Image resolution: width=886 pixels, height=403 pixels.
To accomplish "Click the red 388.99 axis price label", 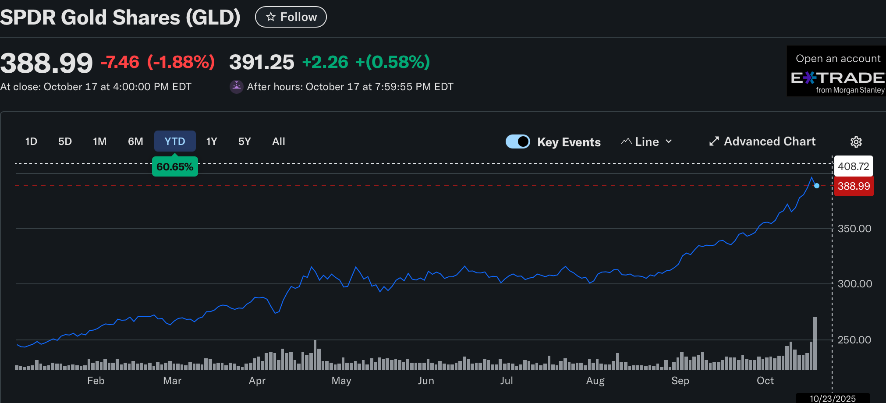I will coord(854,186).
